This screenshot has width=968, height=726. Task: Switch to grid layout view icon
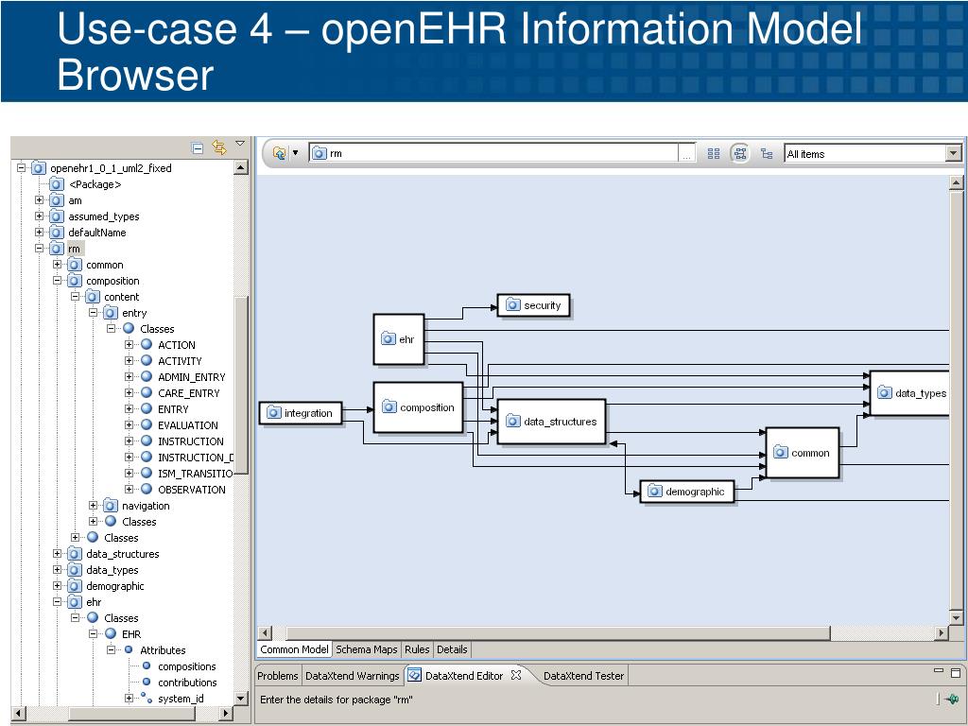(x=714, y=154)
